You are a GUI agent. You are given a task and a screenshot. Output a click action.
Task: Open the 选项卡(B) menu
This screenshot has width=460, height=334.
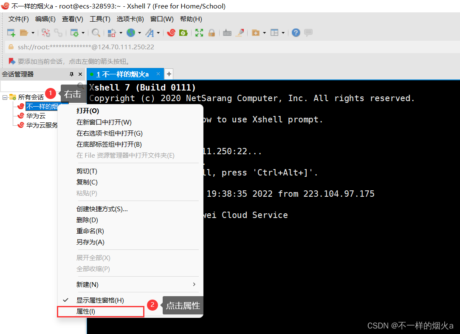(130, 19)
